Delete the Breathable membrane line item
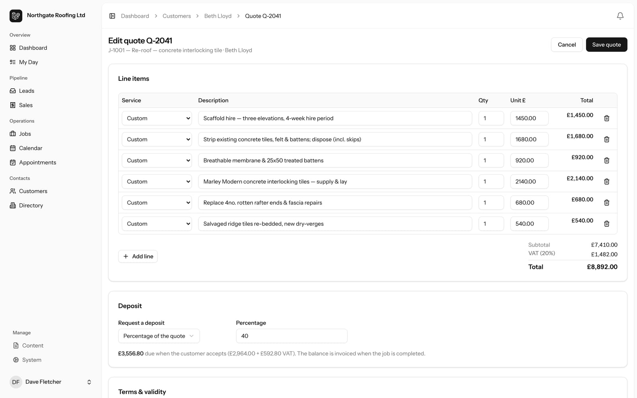The height and width of the screenshot is (398, 637). pos(607,160)
